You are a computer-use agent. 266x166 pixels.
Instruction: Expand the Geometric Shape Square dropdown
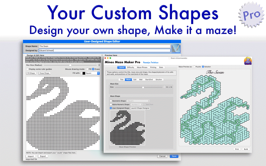pos(138,101)
